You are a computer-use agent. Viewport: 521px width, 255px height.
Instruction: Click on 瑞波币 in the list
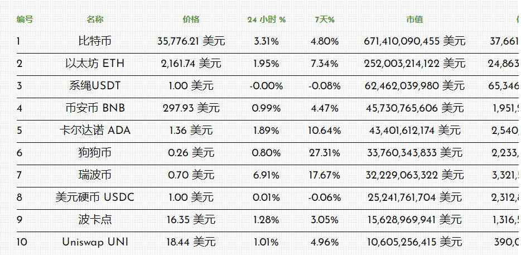coord(95,175)
